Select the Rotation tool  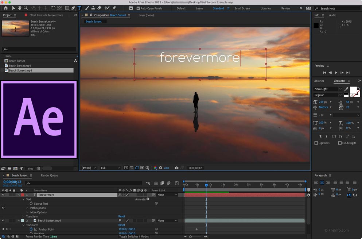click(53, 8)
